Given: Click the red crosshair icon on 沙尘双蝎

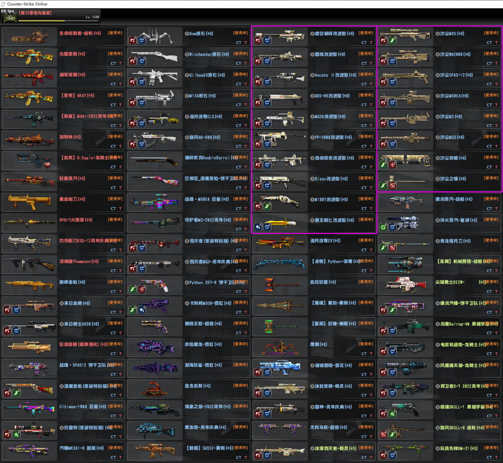Looking at the screenshot, I should pyautogui.click(x=392, y=165).
